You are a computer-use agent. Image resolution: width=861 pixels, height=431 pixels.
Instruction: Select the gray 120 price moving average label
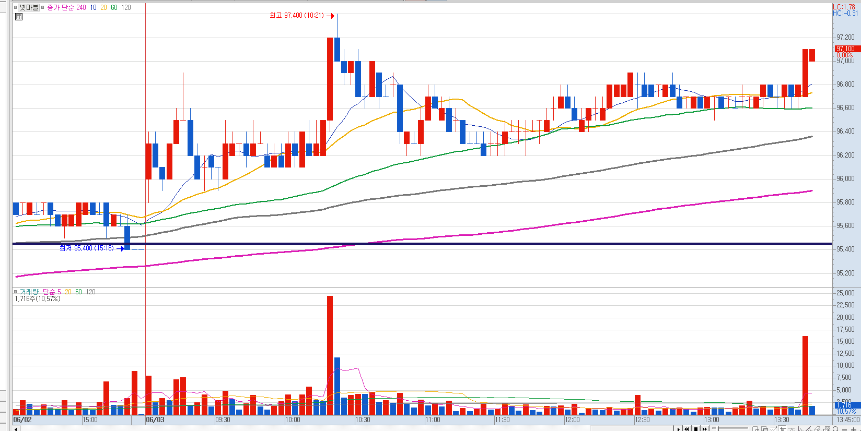[x=126, y=7]
